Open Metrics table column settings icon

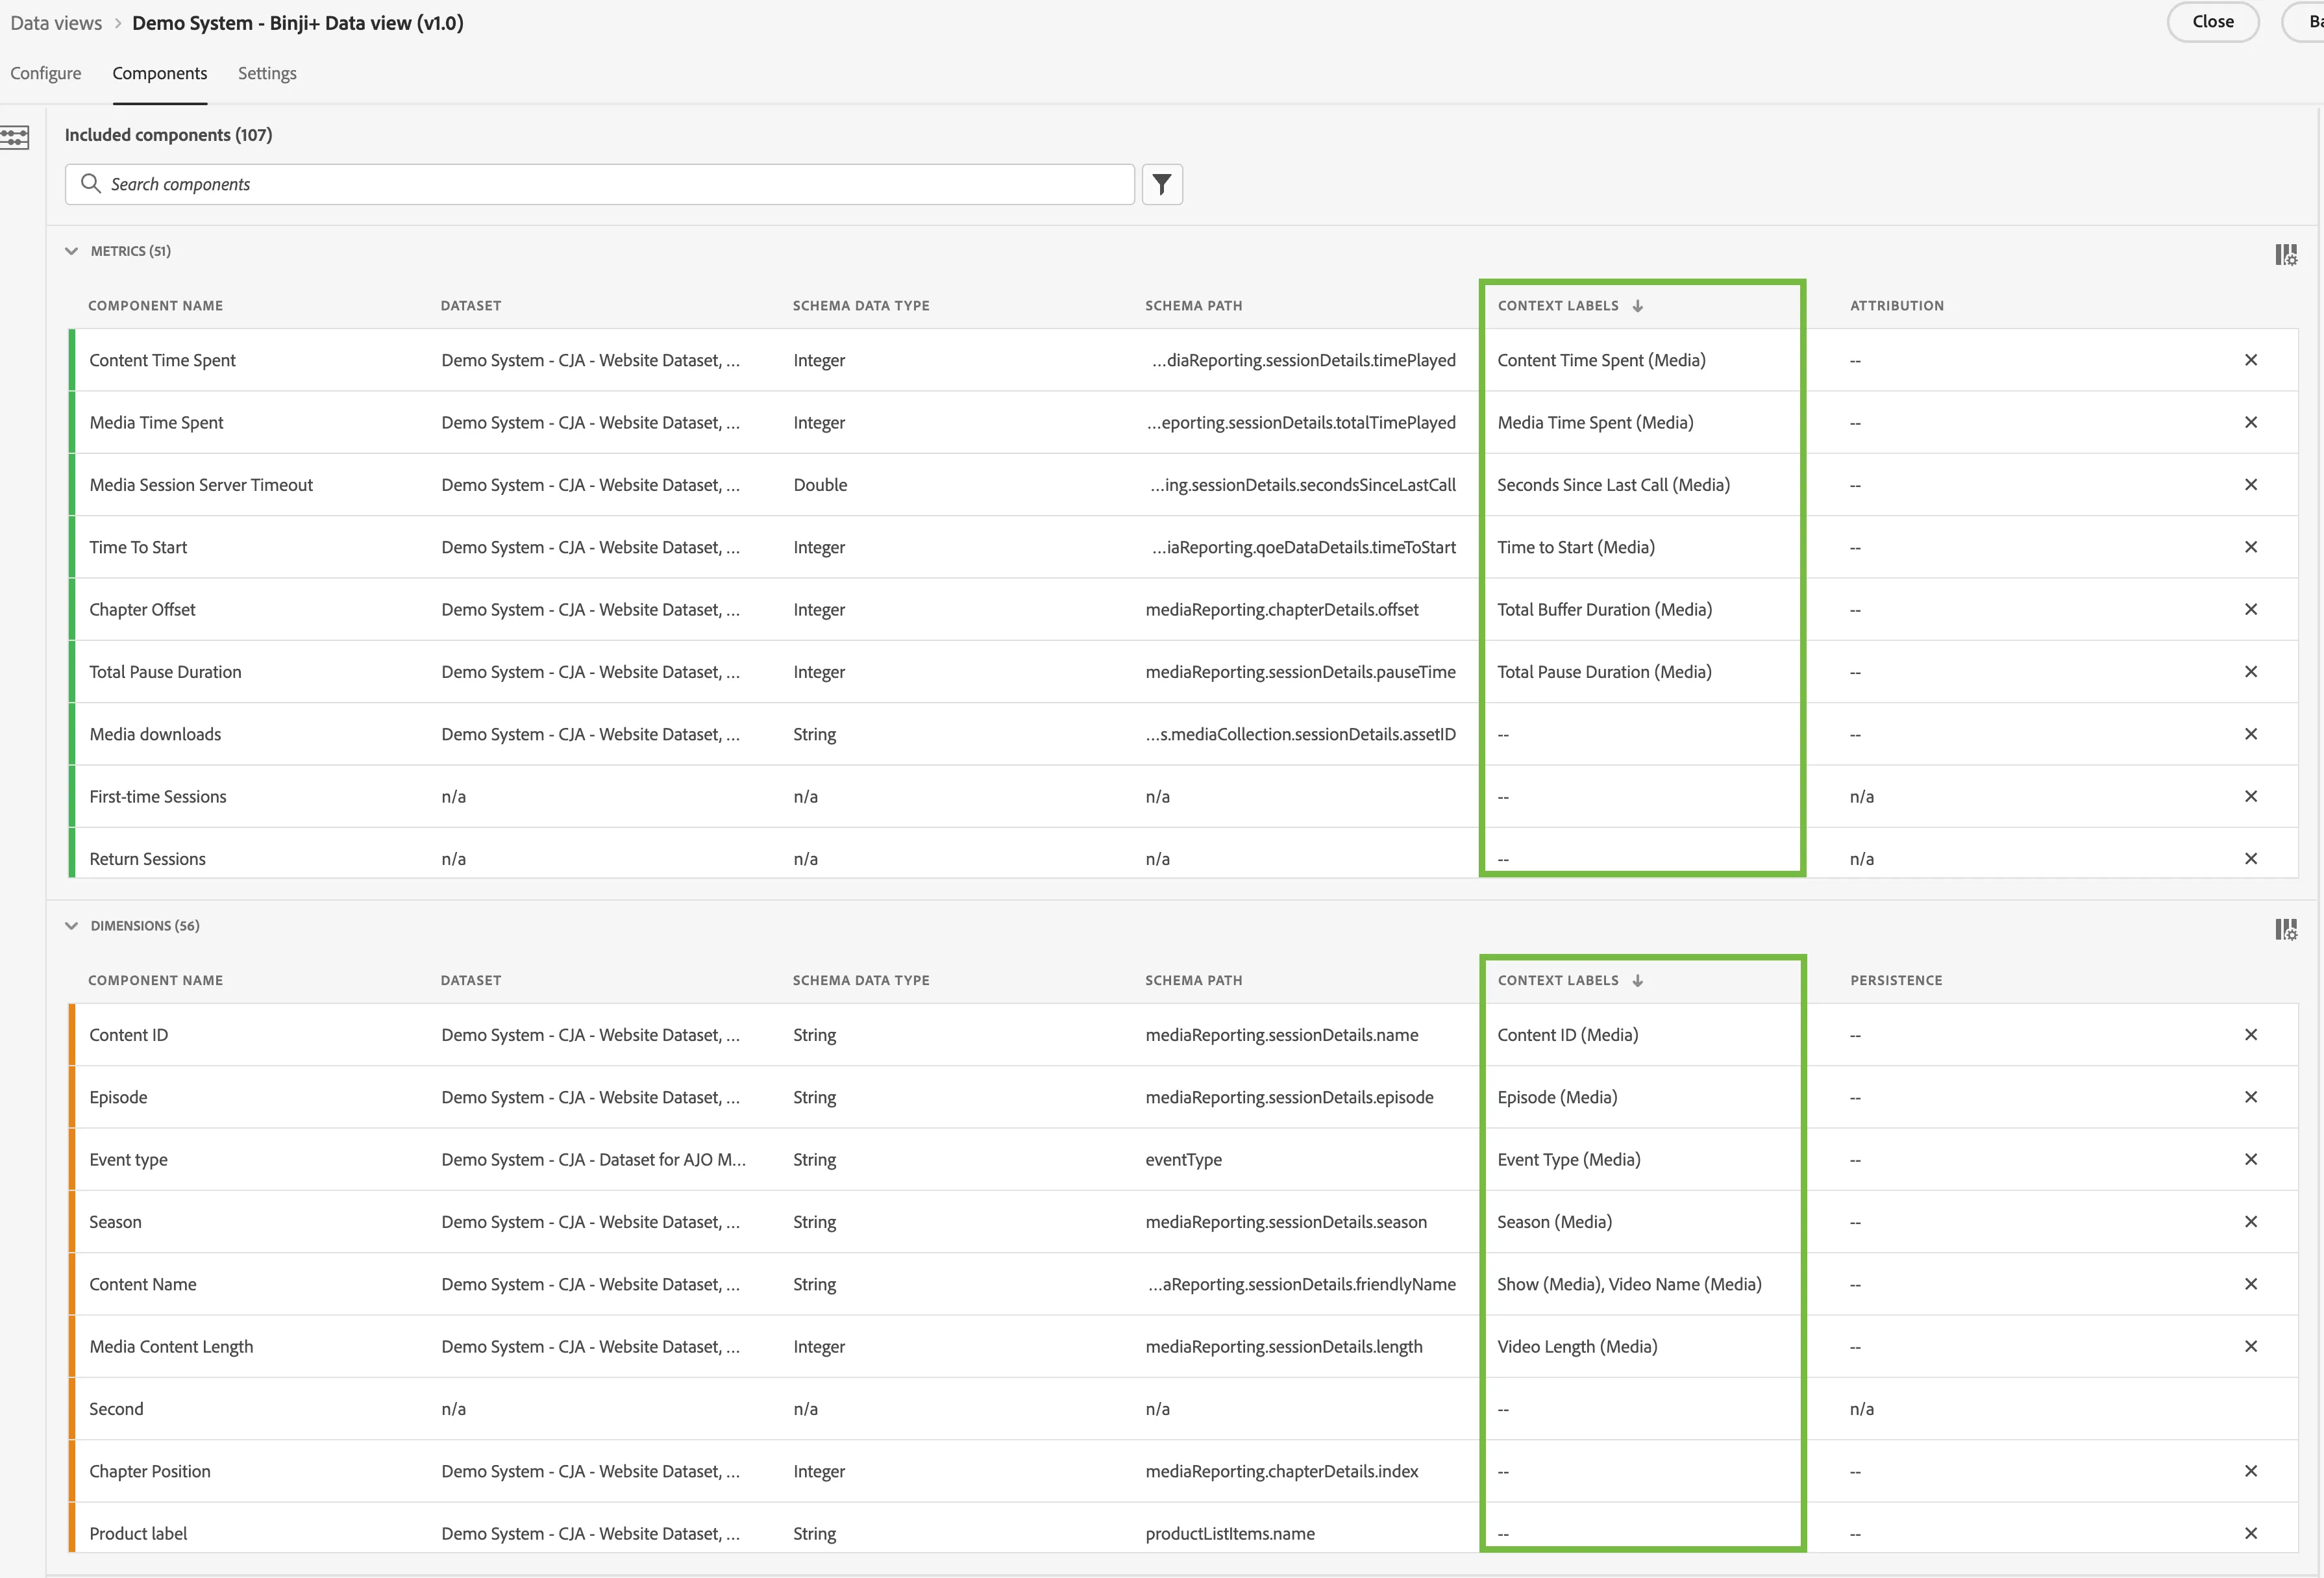[x=2285, y=255]
